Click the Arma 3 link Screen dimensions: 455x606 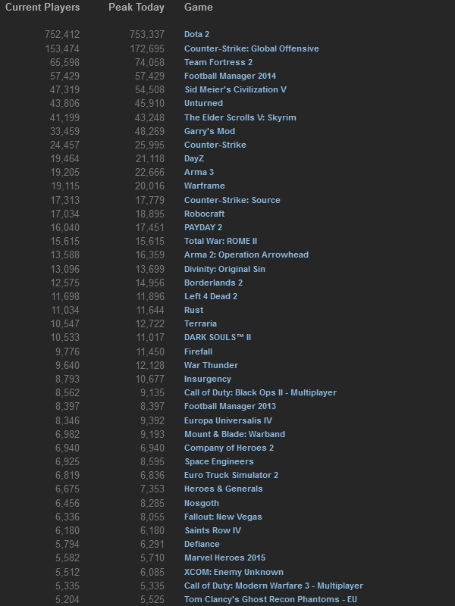point(199,172)
